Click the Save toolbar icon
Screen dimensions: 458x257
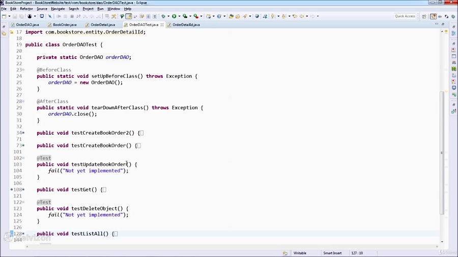pos(15,16)
